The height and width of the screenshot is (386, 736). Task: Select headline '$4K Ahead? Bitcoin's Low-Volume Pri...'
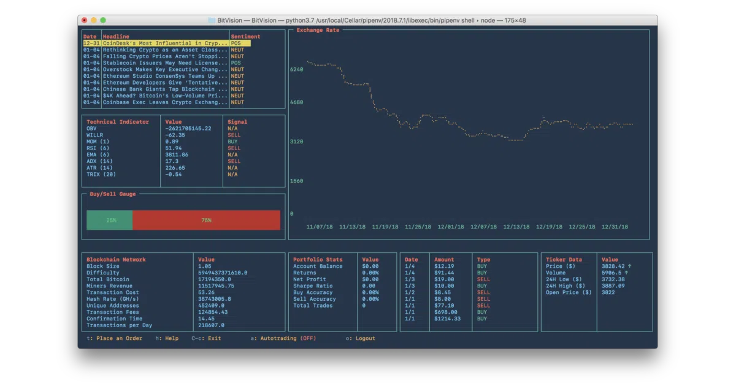[x=165, y=96]
